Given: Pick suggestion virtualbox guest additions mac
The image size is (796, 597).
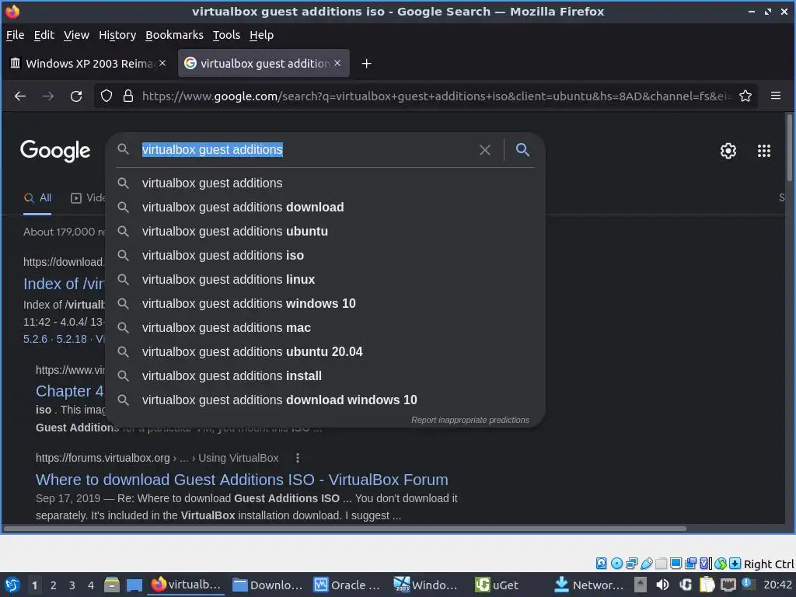Looking at the screenshot, I should point(325,327).
